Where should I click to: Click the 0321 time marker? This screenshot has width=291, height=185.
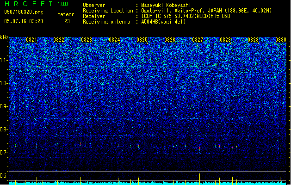[x=31, y=40]
